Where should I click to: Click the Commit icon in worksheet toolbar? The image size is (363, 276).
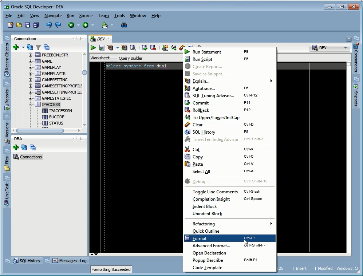(x=145, y=48)
